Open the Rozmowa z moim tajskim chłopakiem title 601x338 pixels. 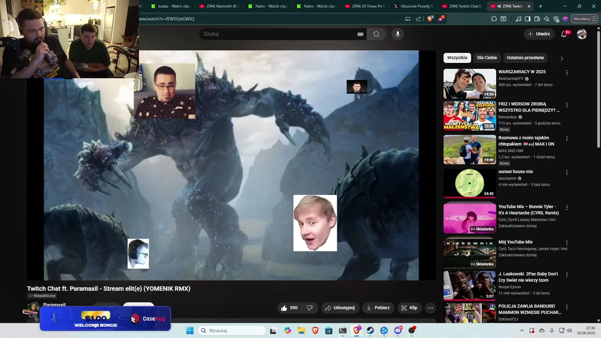(x=526, y=141)
